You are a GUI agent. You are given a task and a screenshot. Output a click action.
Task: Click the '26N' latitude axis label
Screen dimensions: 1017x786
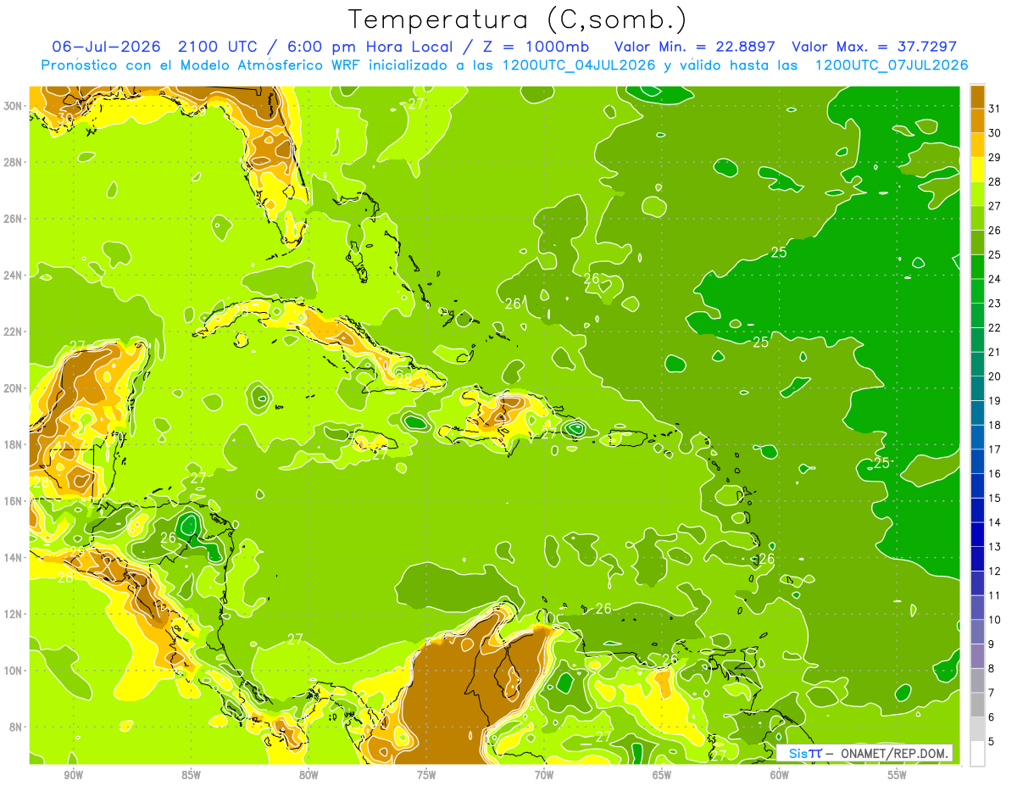pos(14,219)
